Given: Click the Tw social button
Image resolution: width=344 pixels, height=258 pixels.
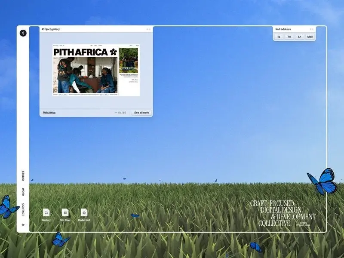Looking at the screenshot, I should pos(289,37).
